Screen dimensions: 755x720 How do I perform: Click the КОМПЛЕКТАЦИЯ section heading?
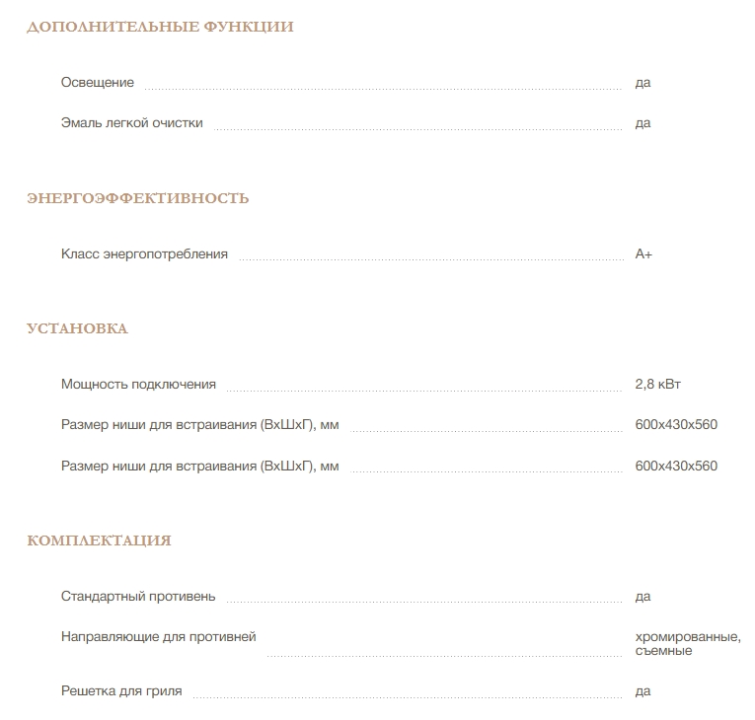[x=100, y=540]
